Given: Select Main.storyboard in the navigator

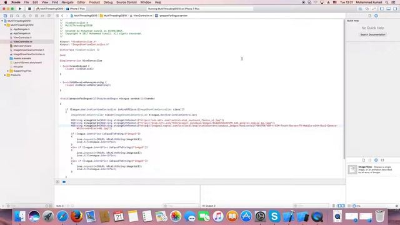Looking at the screenshot, I should (x=22, y=46).
